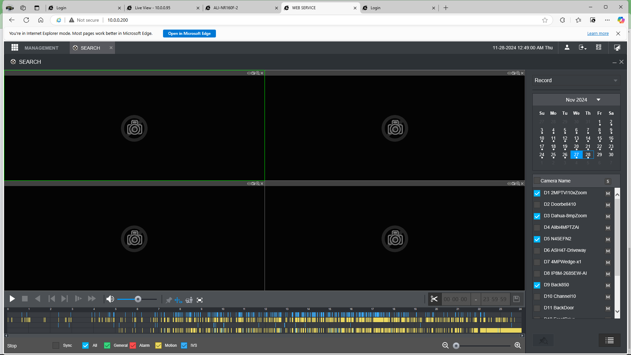Click the smart search person icon
The height and width of the screenshot is (355, 631).
[189, 300]
